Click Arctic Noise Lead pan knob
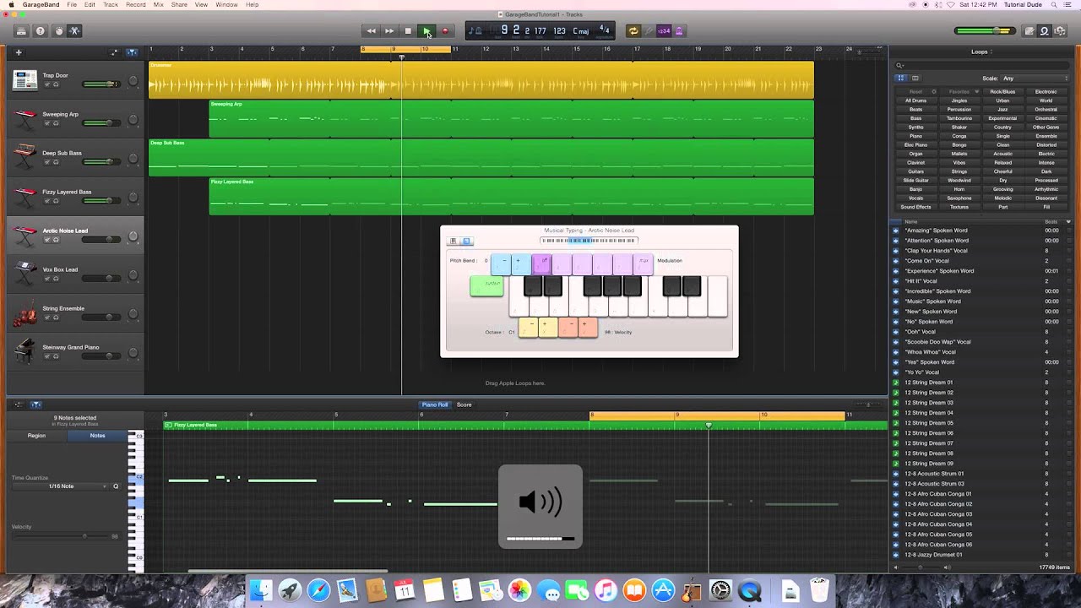 (x=133, y=237)
